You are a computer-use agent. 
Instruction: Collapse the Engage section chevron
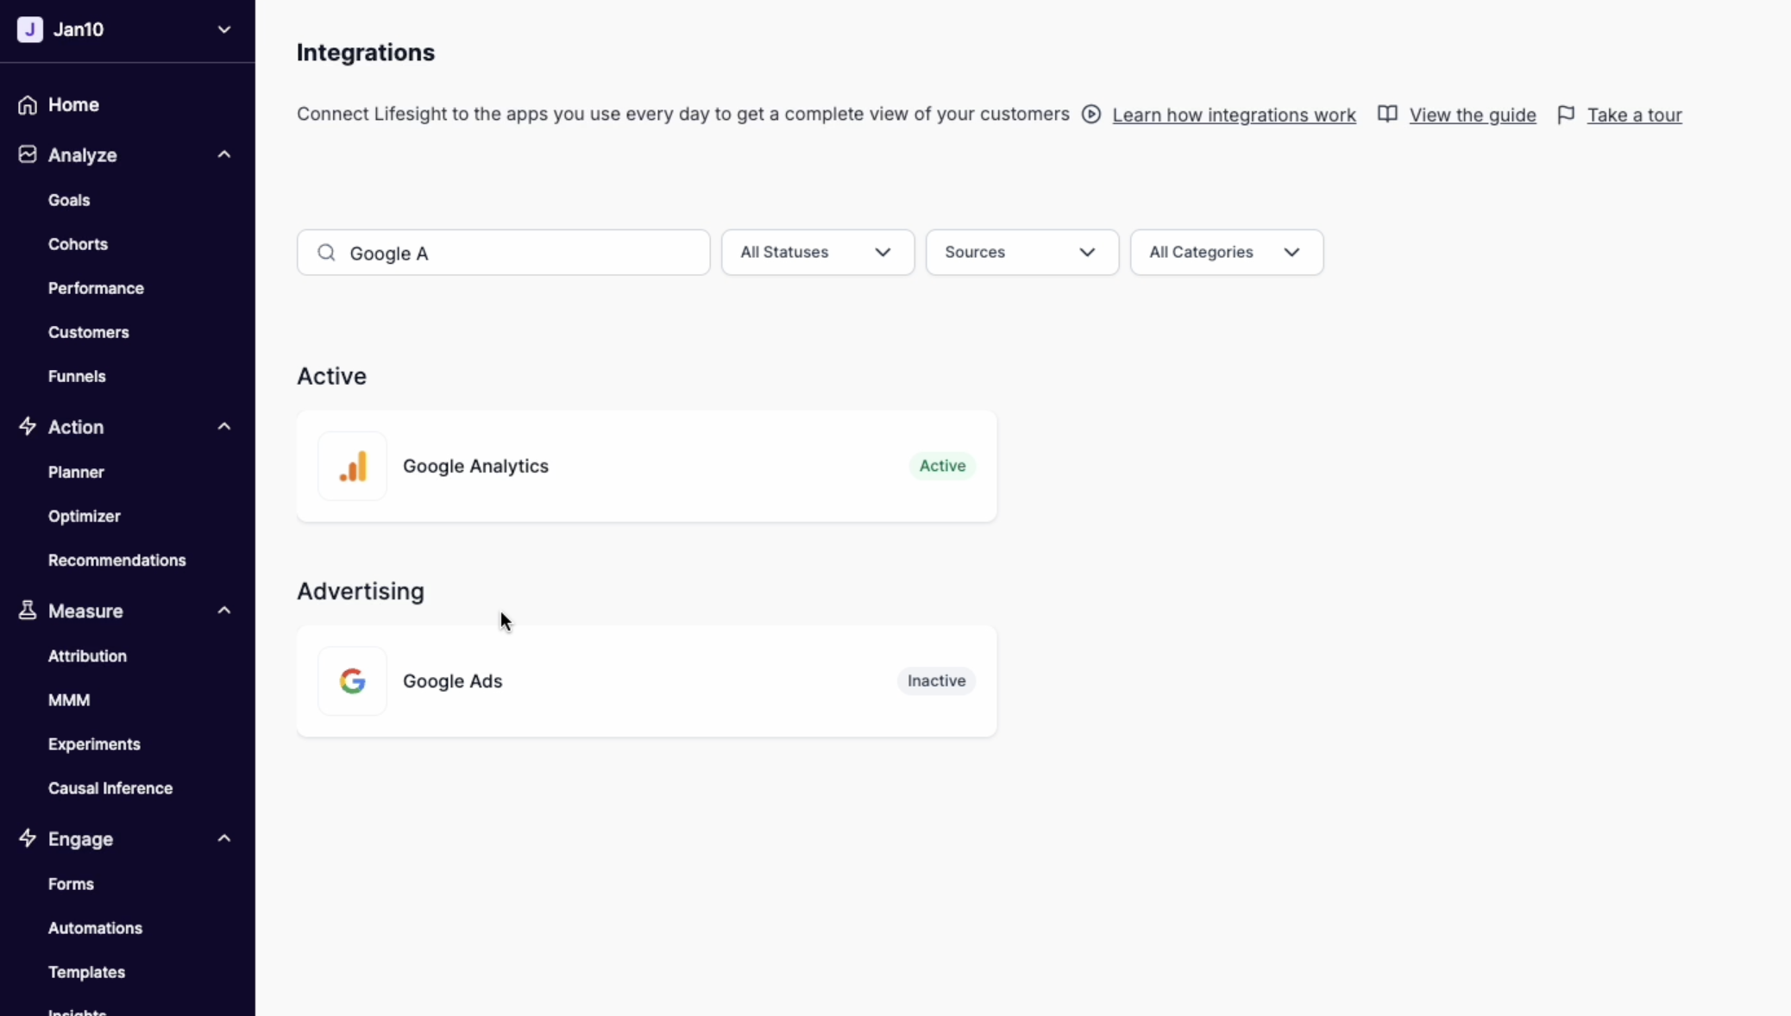(224, 838)
